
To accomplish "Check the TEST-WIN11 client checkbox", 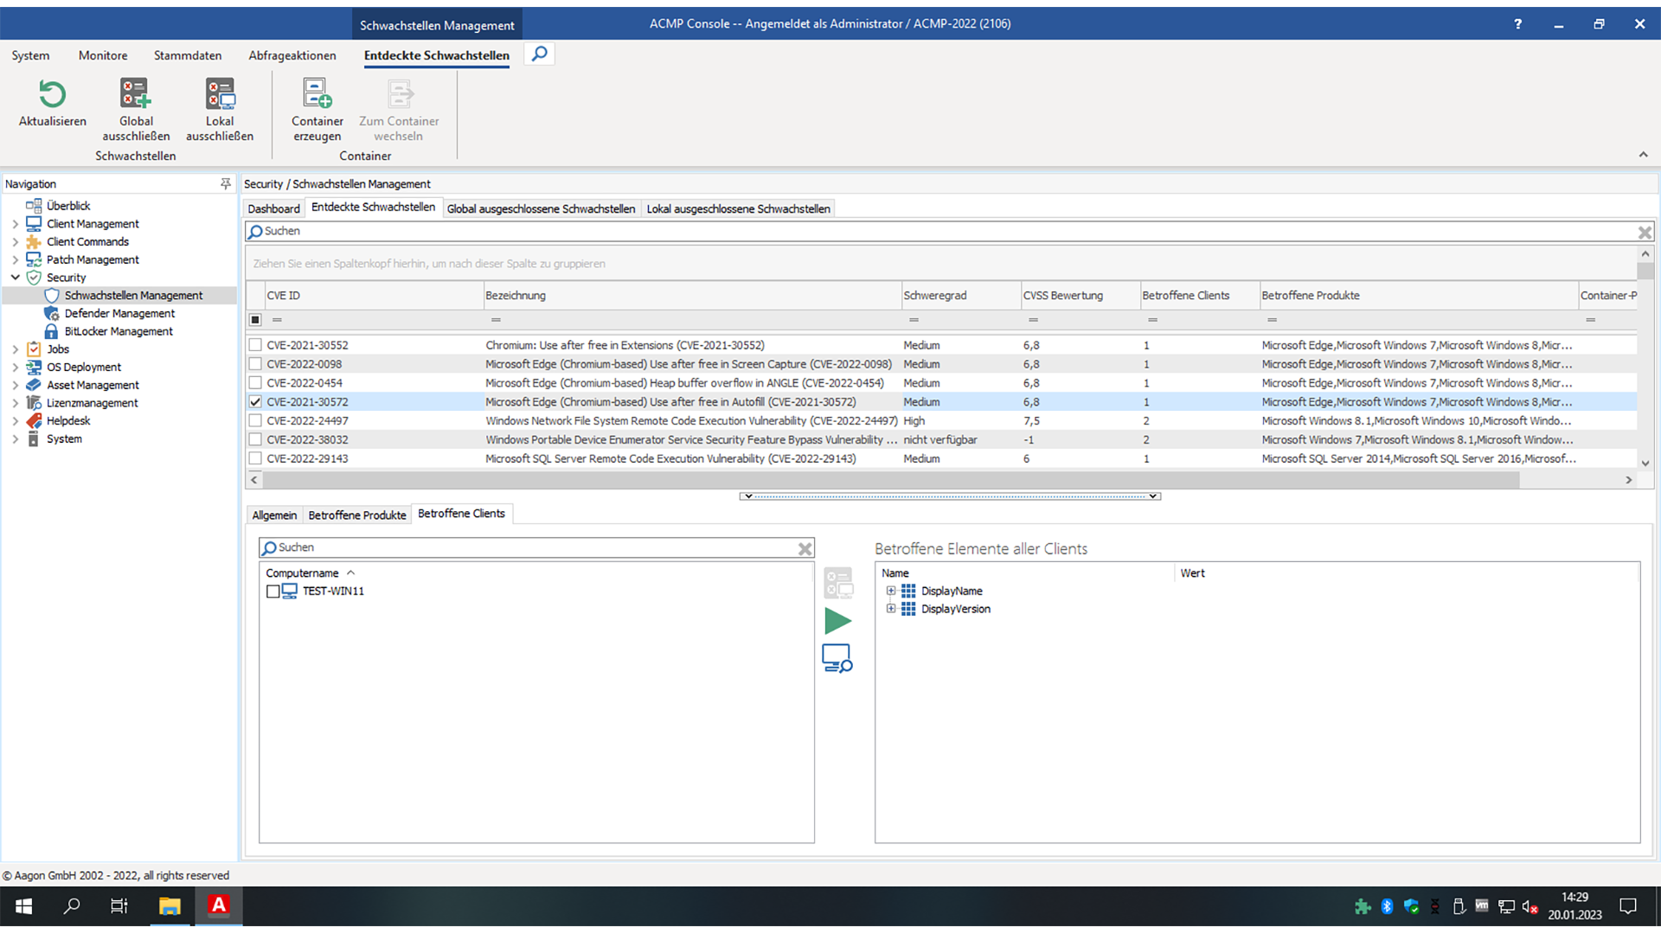I will tap(273, 592).
